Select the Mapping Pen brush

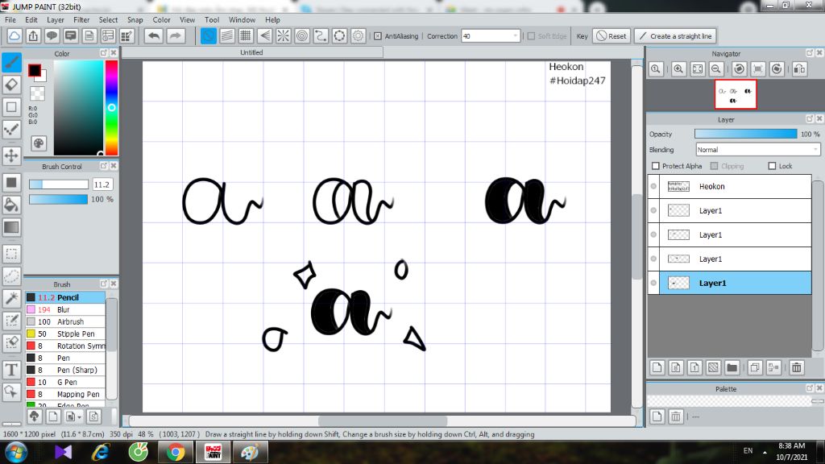click(65, 394)
